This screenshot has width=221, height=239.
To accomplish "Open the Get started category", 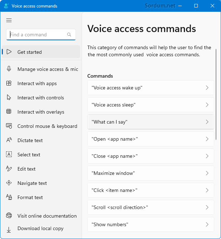I will tap(30, 52).
